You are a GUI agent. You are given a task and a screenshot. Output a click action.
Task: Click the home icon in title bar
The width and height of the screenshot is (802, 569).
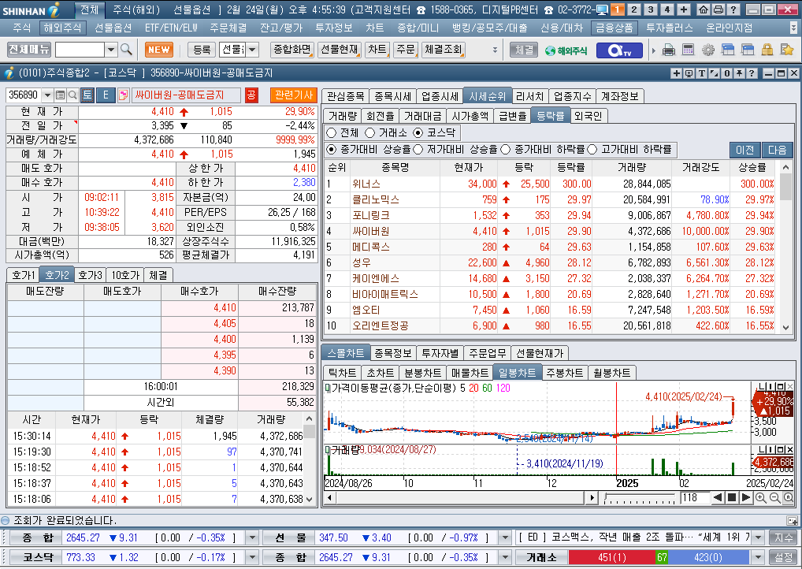click(704, 9)
